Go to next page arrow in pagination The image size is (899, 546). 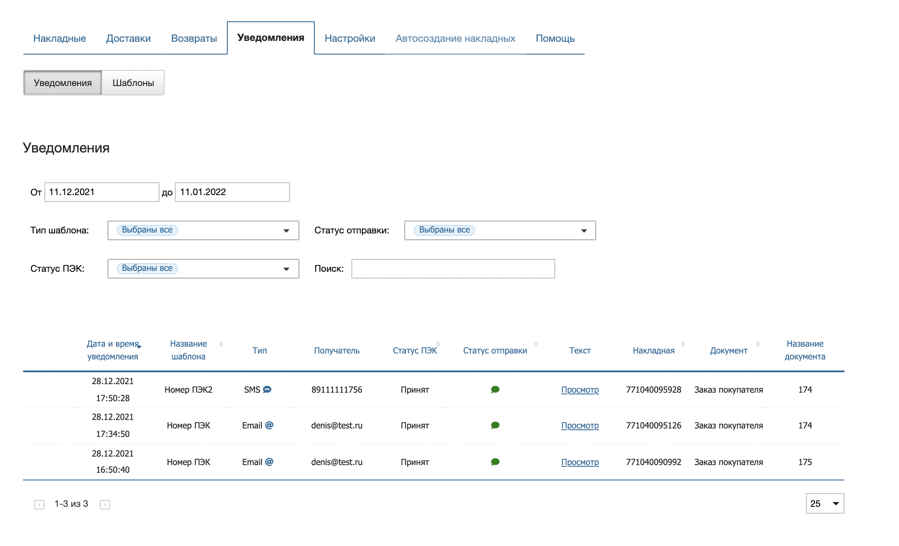click(x=104, y=505)
